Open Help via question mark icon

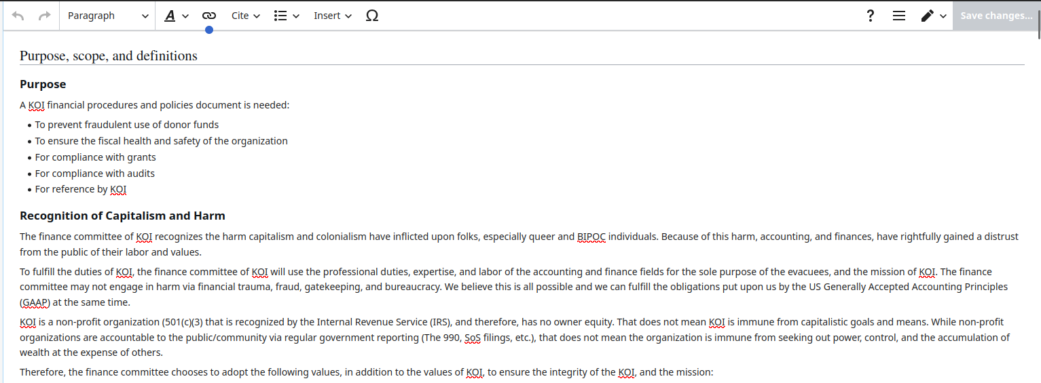pyautogui.click(x=871, y=16)
